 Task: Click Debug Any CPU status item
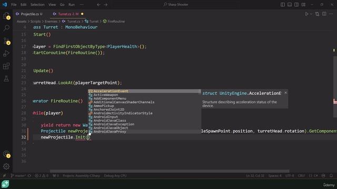[x=115, y=176]
